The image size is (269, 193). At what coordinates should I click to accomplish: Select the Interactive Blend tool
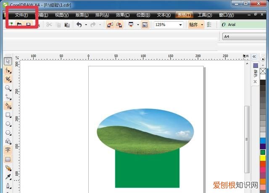point(8,168)
